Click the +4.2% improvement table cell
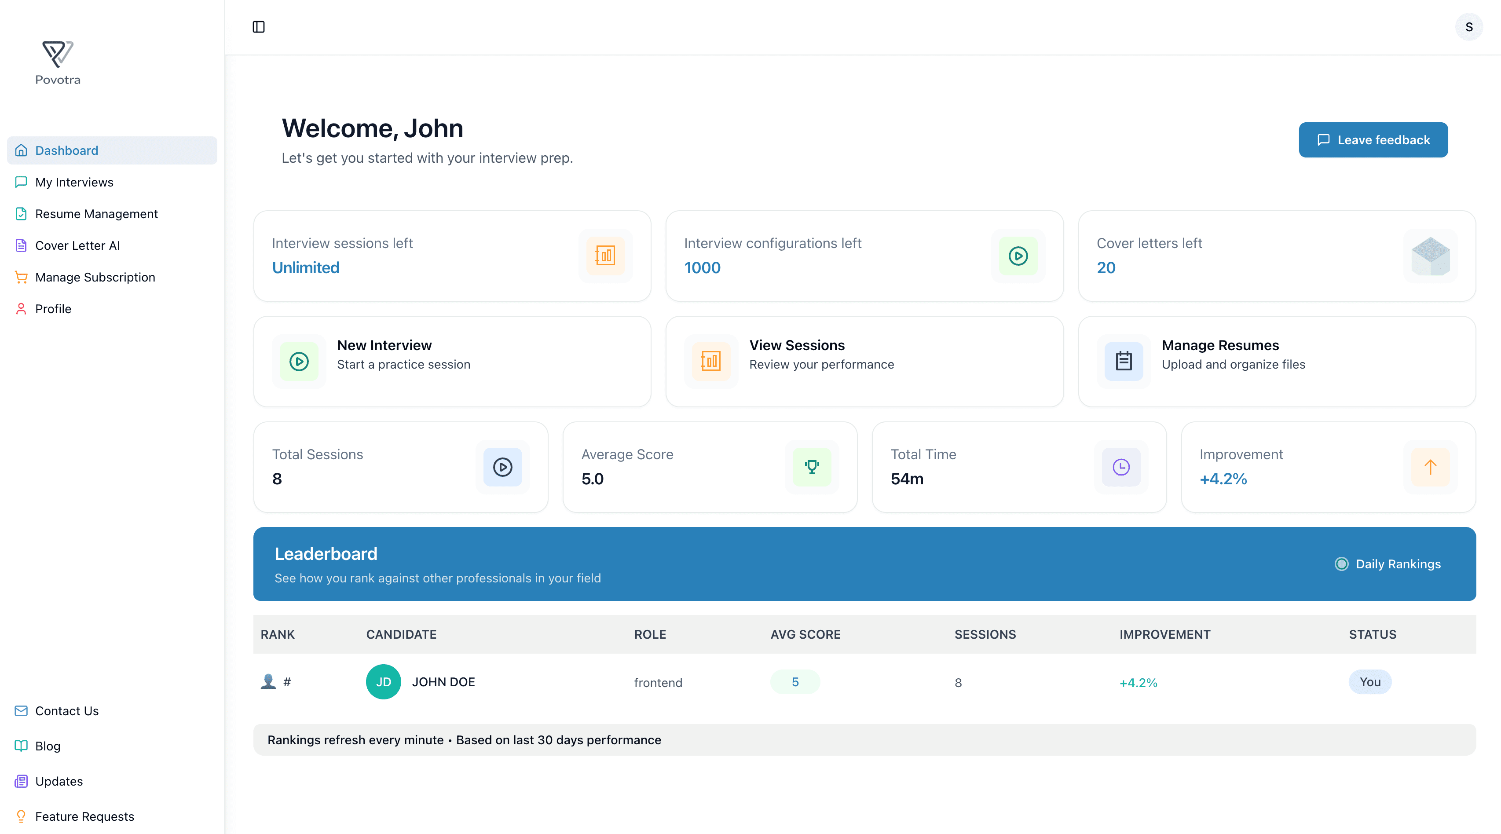 click(1138, 683)
